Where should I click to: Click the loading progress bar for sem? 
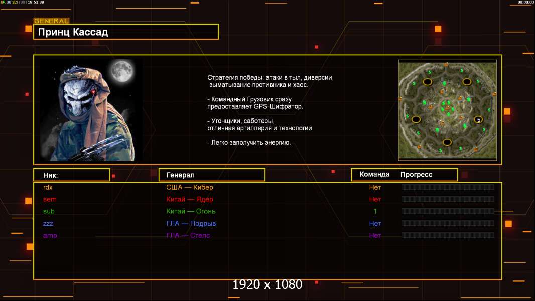(448, 199)
